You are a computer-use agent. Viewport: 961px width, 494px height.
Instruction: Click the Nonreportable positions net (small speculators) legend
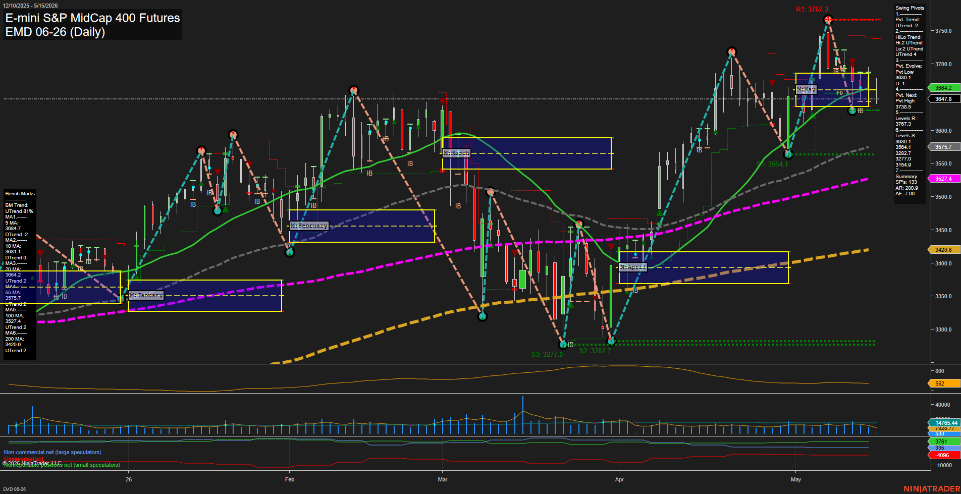(x=62, y=465)
